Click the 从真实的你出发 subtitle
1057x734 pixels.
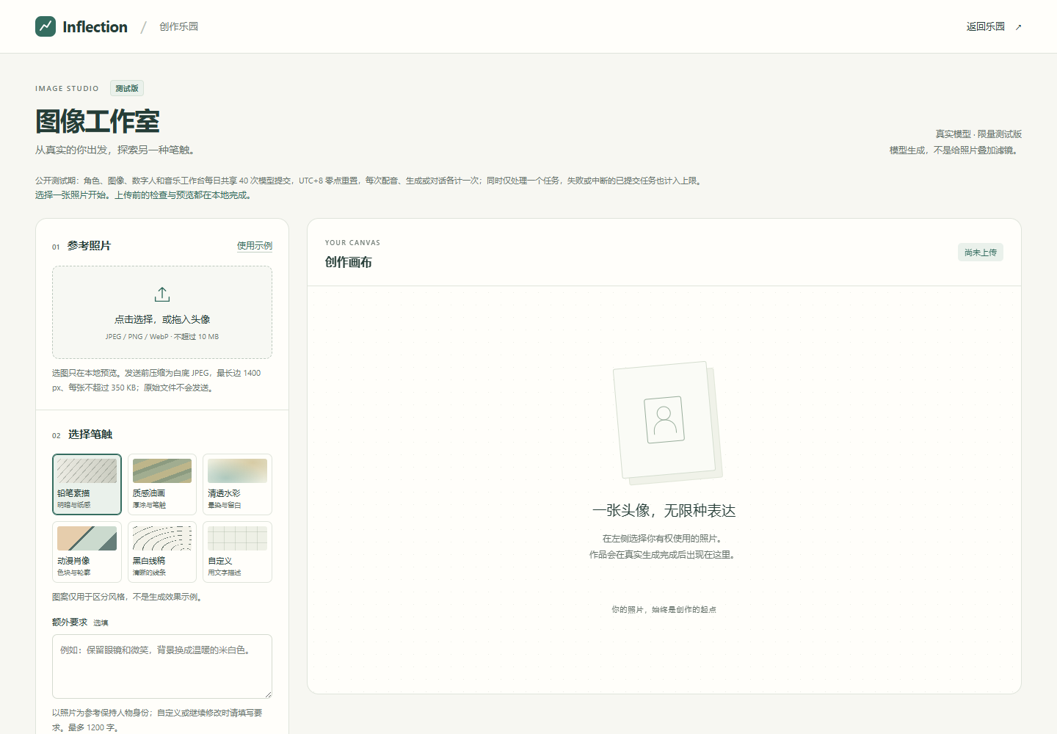115,150
